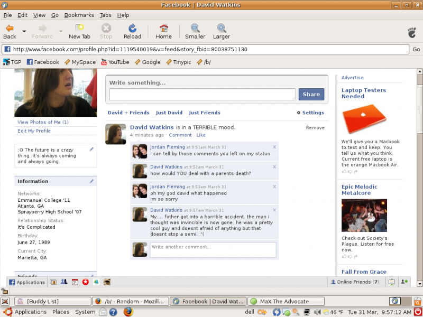Click the Write something status field
423x317 pixels.
pos(203,95)
